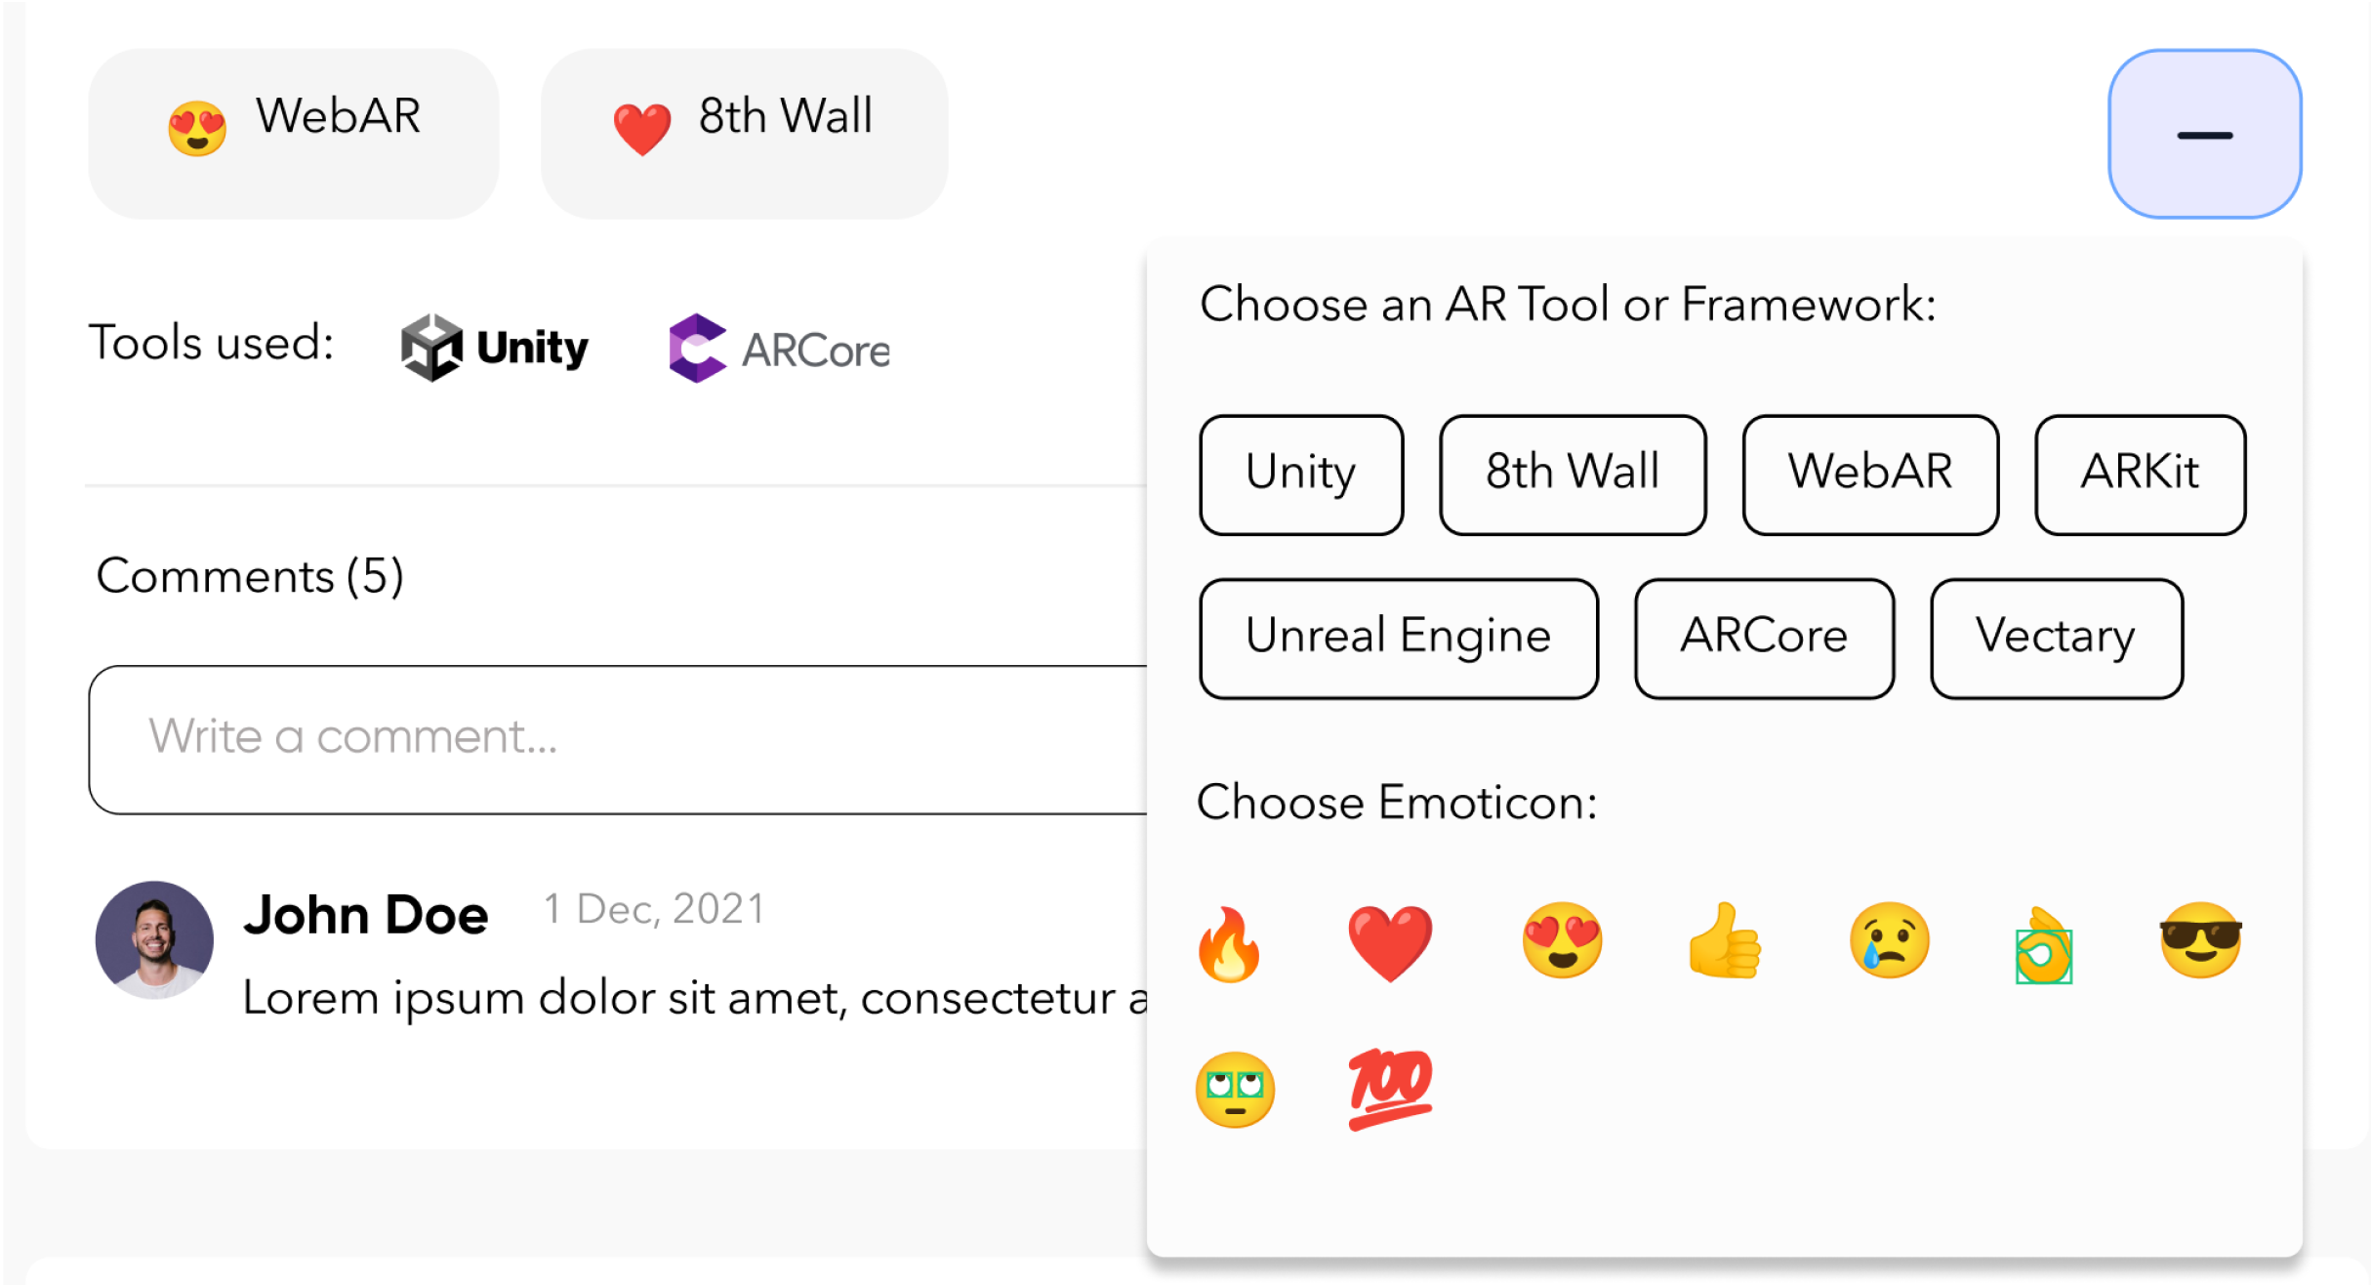Select the 8th Wall AR framework
2371x1285 pixels.
coord(1571,472)
